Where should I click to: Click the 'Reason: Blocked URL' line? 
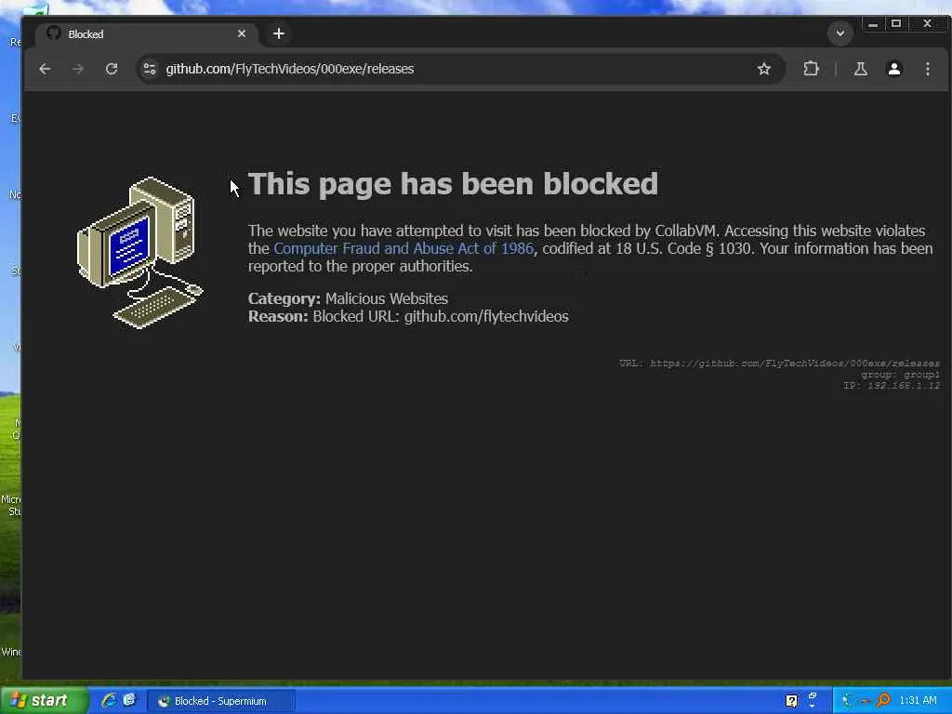tap(408, 316)
